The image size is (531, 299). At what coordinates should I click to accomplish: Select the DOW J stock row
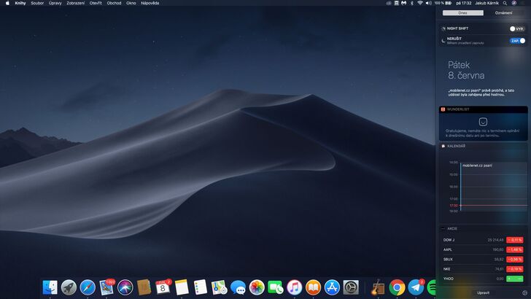tap(484, 240)
